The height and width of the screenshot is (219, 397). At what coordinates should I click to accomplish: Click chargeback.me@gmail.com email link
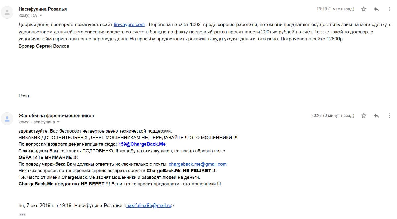198,164
